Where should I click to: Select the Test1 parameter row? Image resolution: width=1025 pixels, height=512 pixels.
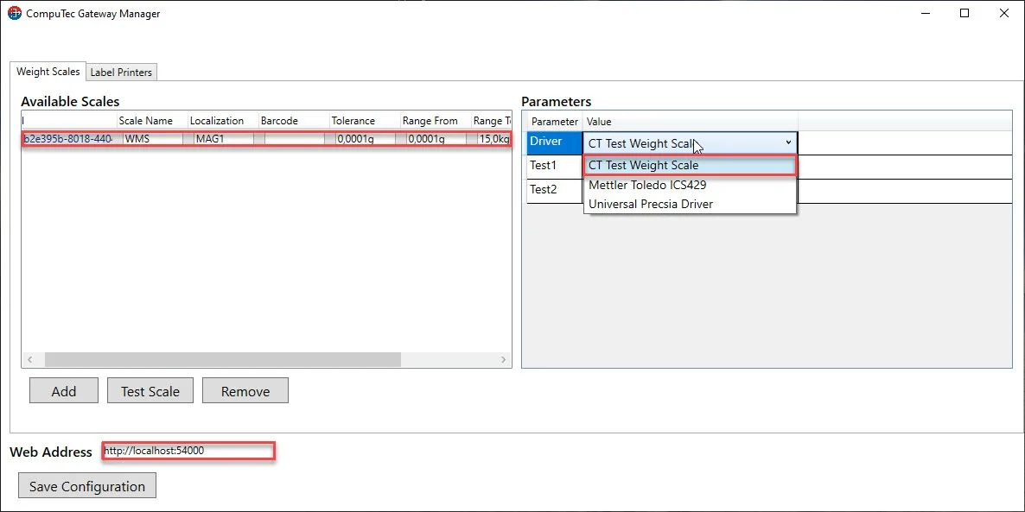tap(554, 166)
